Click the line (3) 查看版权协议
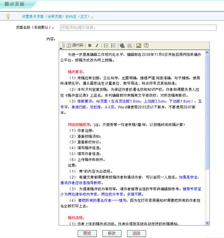This screenshot has height=238, width=224. (85, 142)
